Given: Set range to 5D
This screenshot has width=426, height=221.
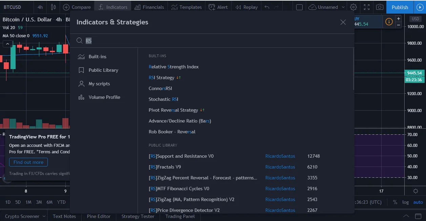Looking at the screenshot, I should coord(18,202).
